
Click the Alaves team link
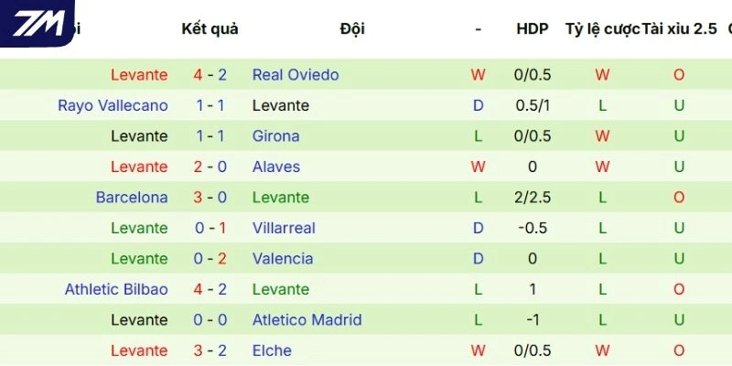coord(276,167)
